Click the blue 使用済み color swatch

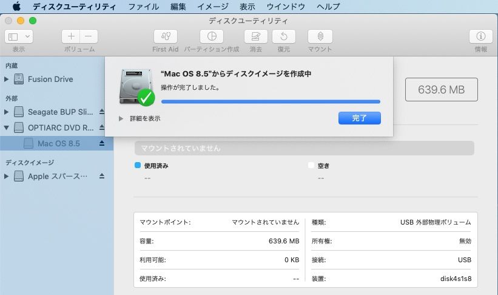(138, 165)
